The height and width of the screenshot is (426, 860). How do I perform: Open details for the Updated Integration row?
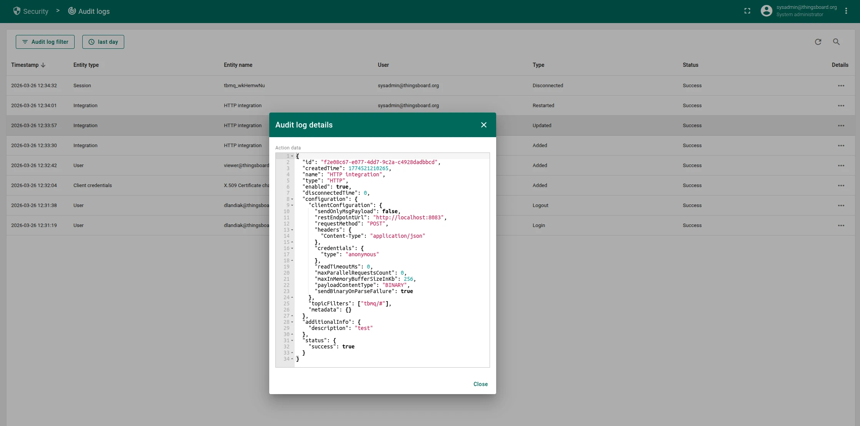[x=841, y=126]
